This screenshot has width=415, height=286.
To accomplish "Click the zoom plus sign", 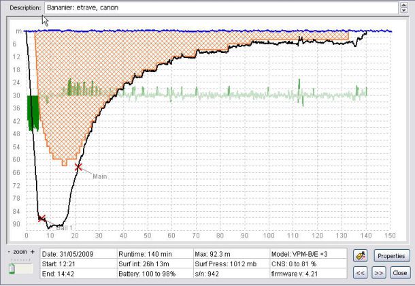I will tap(32, 251).
